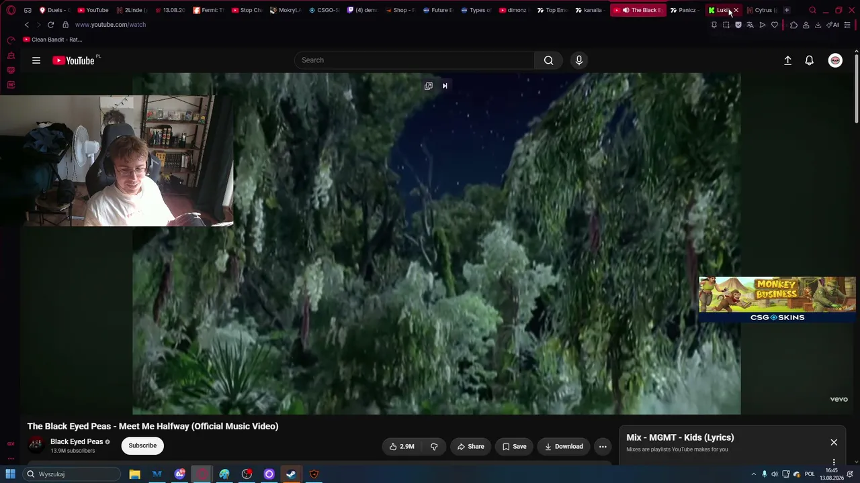Skip to next video in player overlay

445,86
